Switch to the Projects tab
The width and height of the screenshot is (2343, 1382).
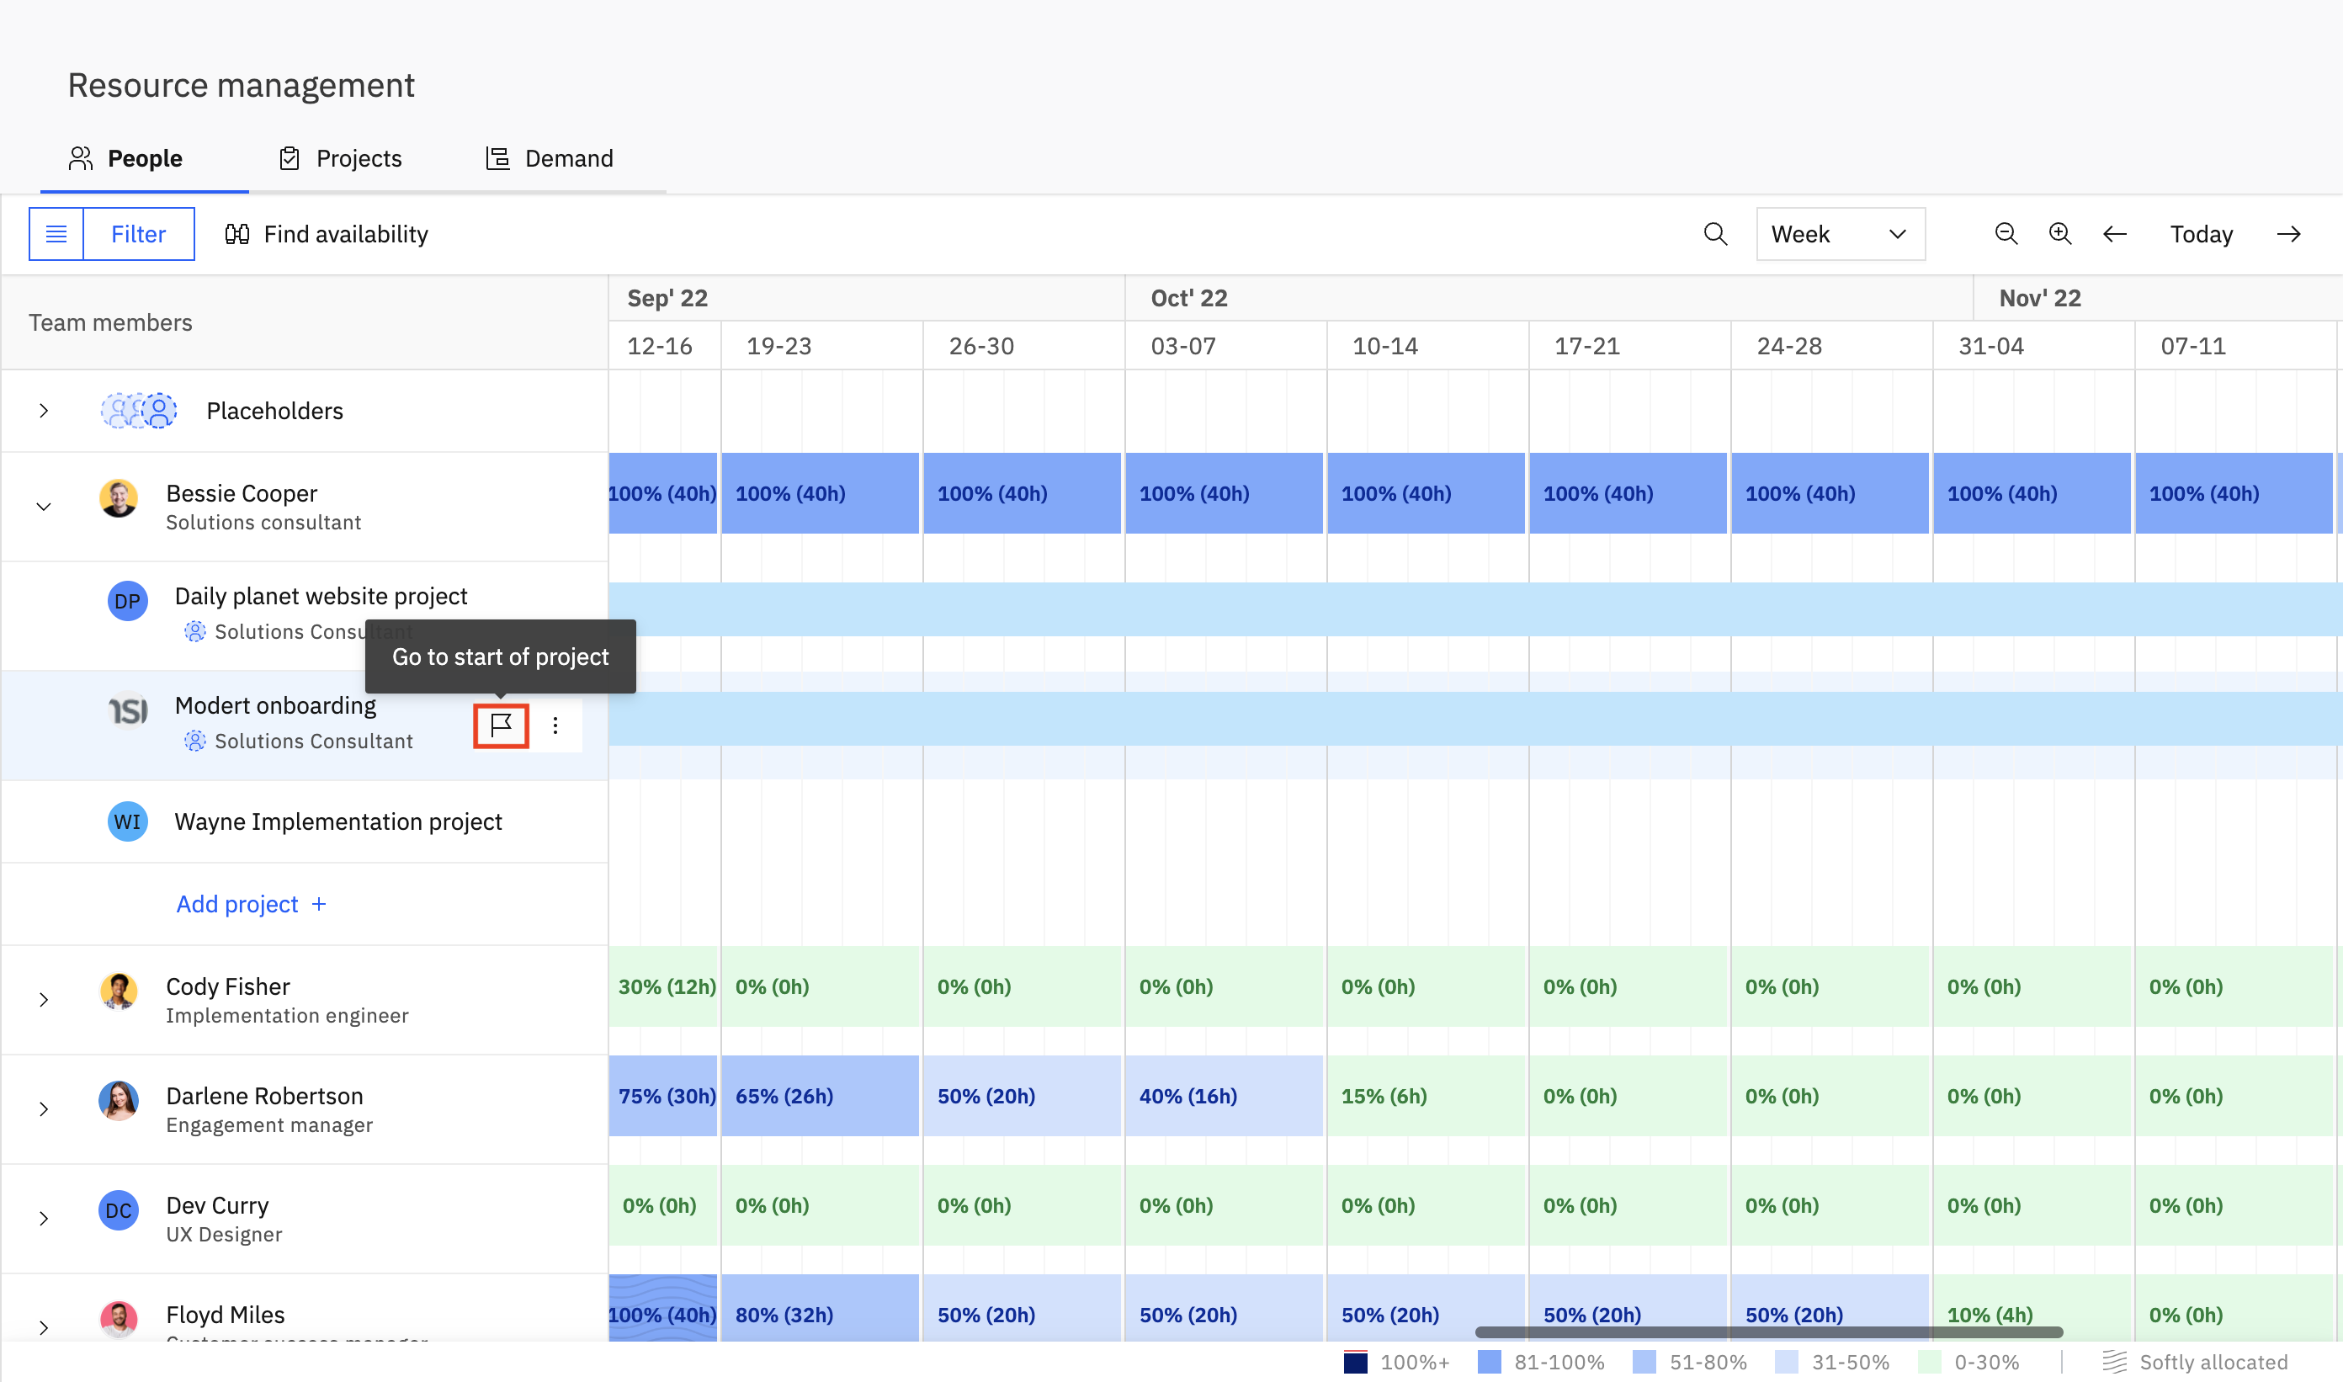[x=341, y=158]
